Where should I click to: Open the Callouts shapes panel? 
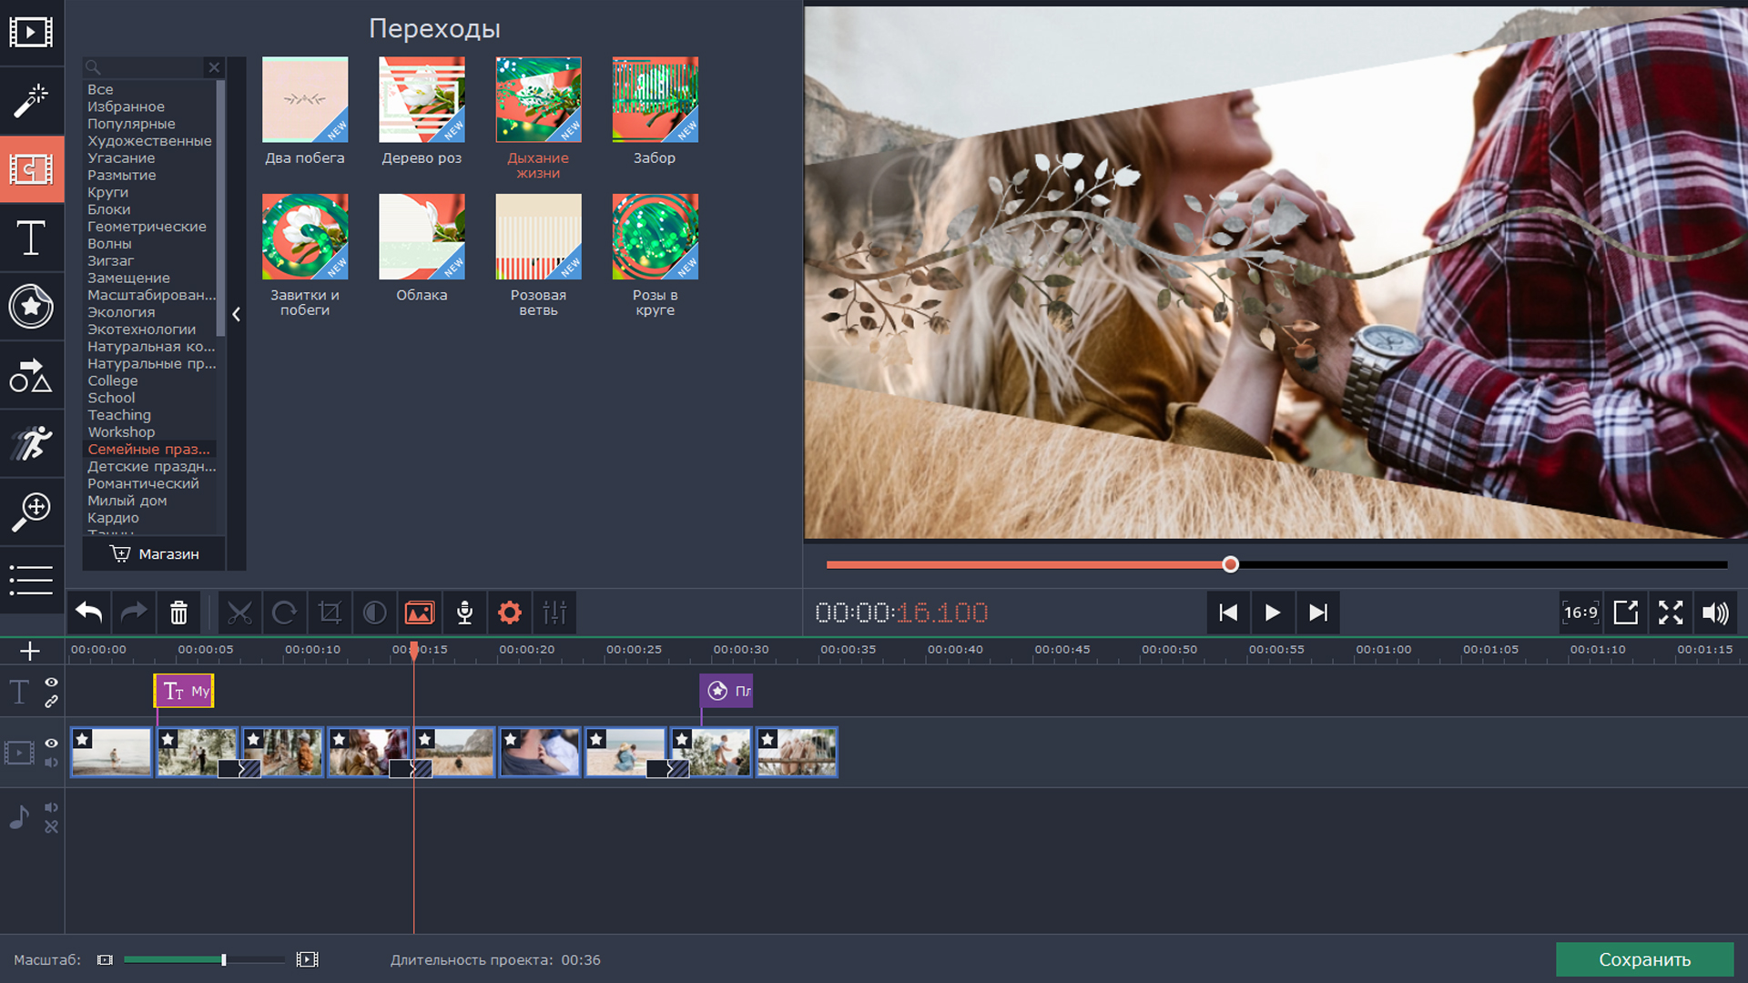[x=31, y=375]
